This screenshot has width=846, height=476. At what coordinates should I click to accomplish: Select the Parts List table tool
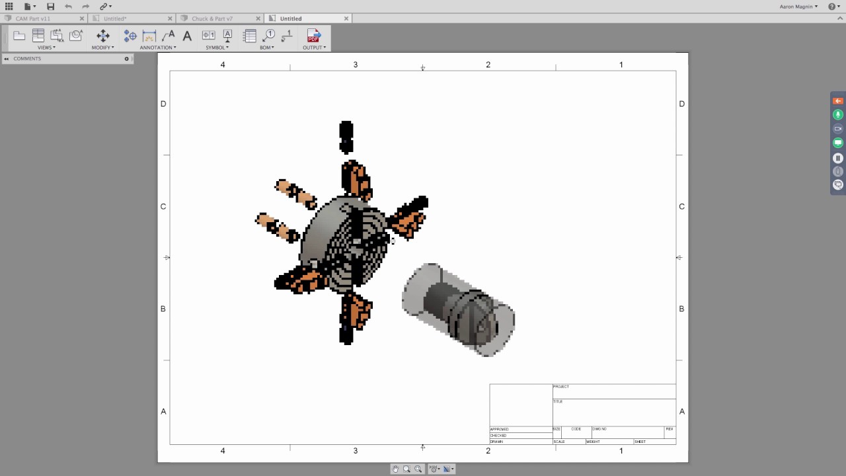click(x=249, y=36)
